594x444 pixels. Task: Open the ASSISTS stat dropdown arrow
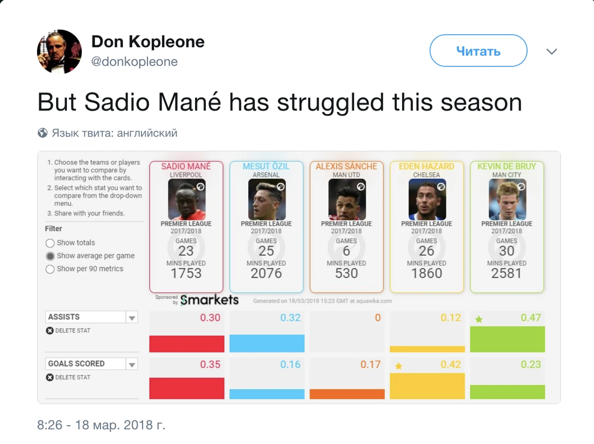coord(132,318)
